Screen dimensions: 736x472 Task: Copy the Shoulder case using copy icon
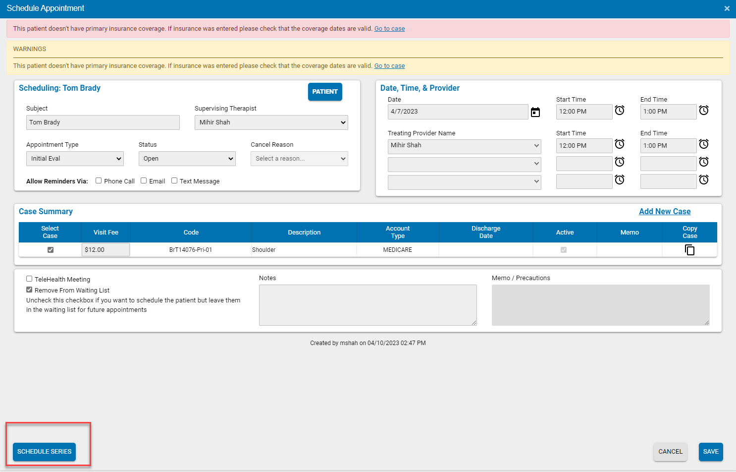[689, 249]
